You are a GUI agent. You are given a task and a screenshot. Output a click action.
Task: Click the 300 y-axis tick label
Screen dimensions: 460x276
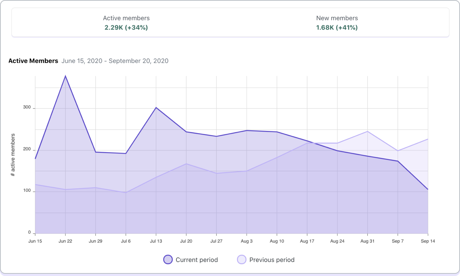point(27,108)
